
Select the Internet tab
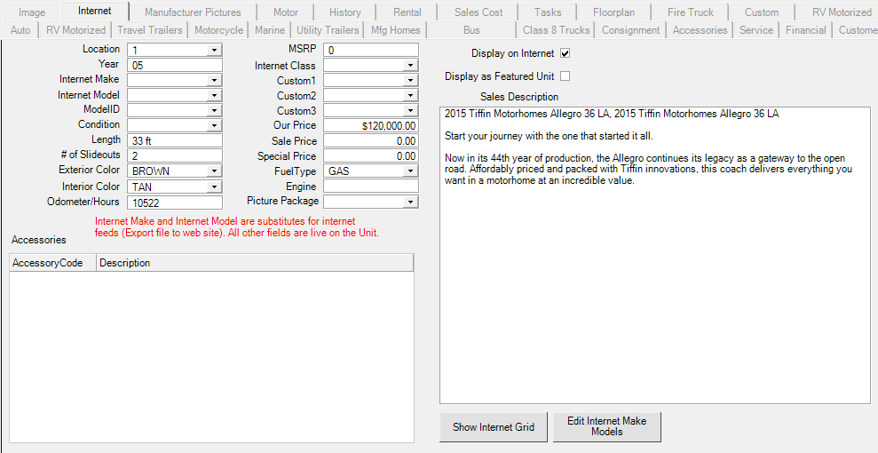(95, 11)
